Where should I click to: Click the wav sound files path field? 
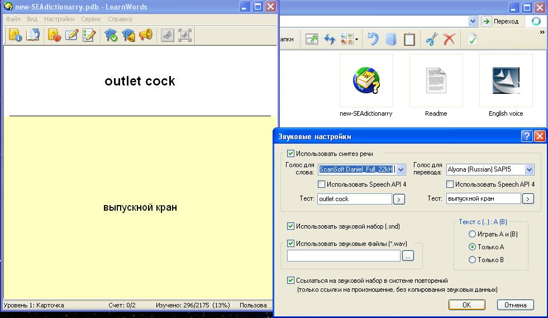pos(344,255)
